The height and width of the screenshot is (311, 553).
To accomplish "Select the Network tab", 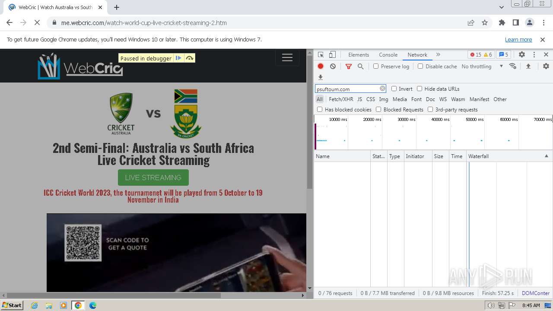I will 417,55.
